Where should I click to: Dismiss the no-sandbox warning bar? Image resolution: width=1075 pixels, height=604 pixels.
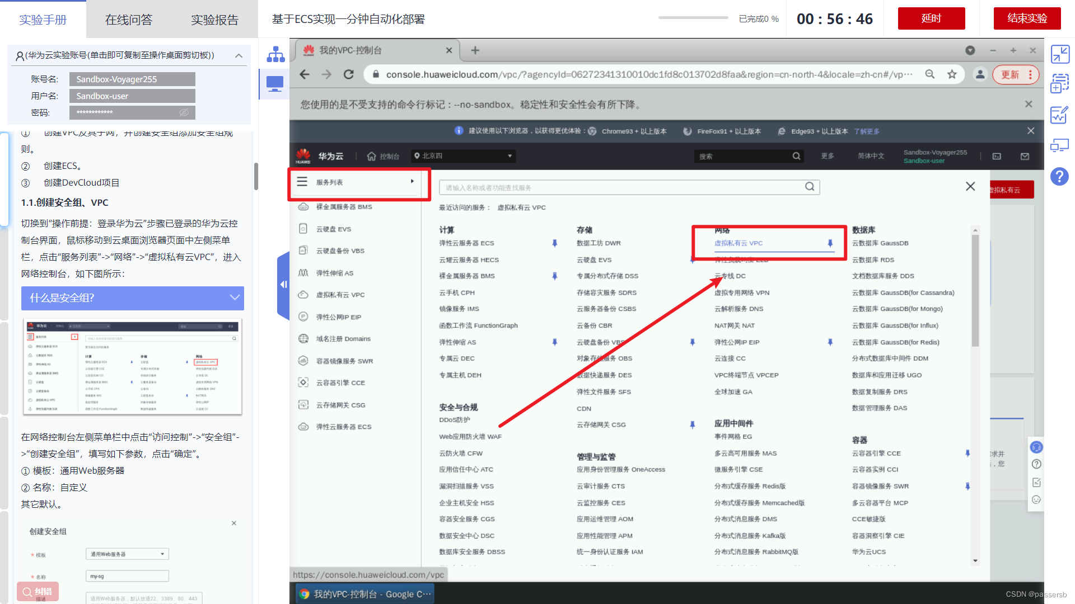pos(1029,104)
